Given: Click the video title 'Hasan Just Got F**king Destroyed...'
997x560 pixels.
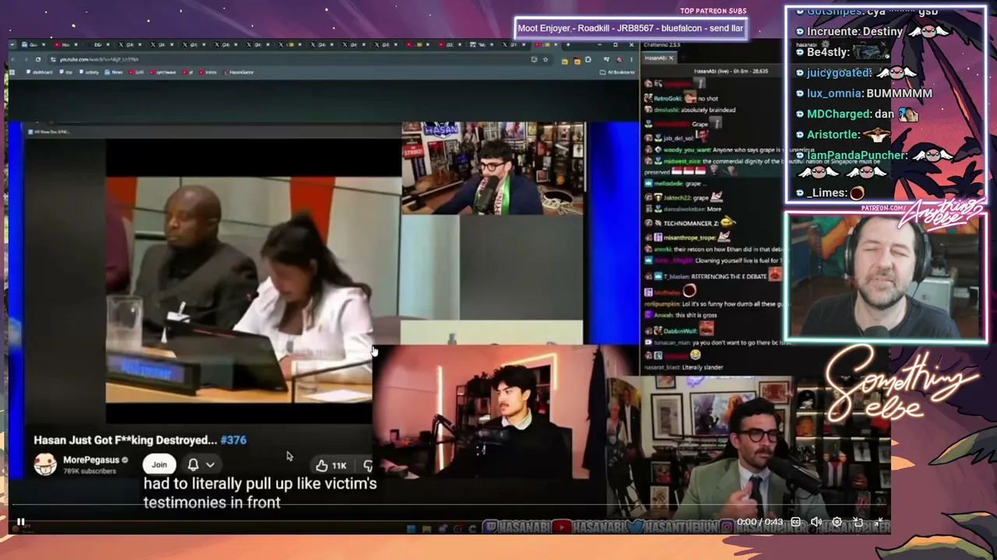Looking at the screenshot, I should [125, 439].
